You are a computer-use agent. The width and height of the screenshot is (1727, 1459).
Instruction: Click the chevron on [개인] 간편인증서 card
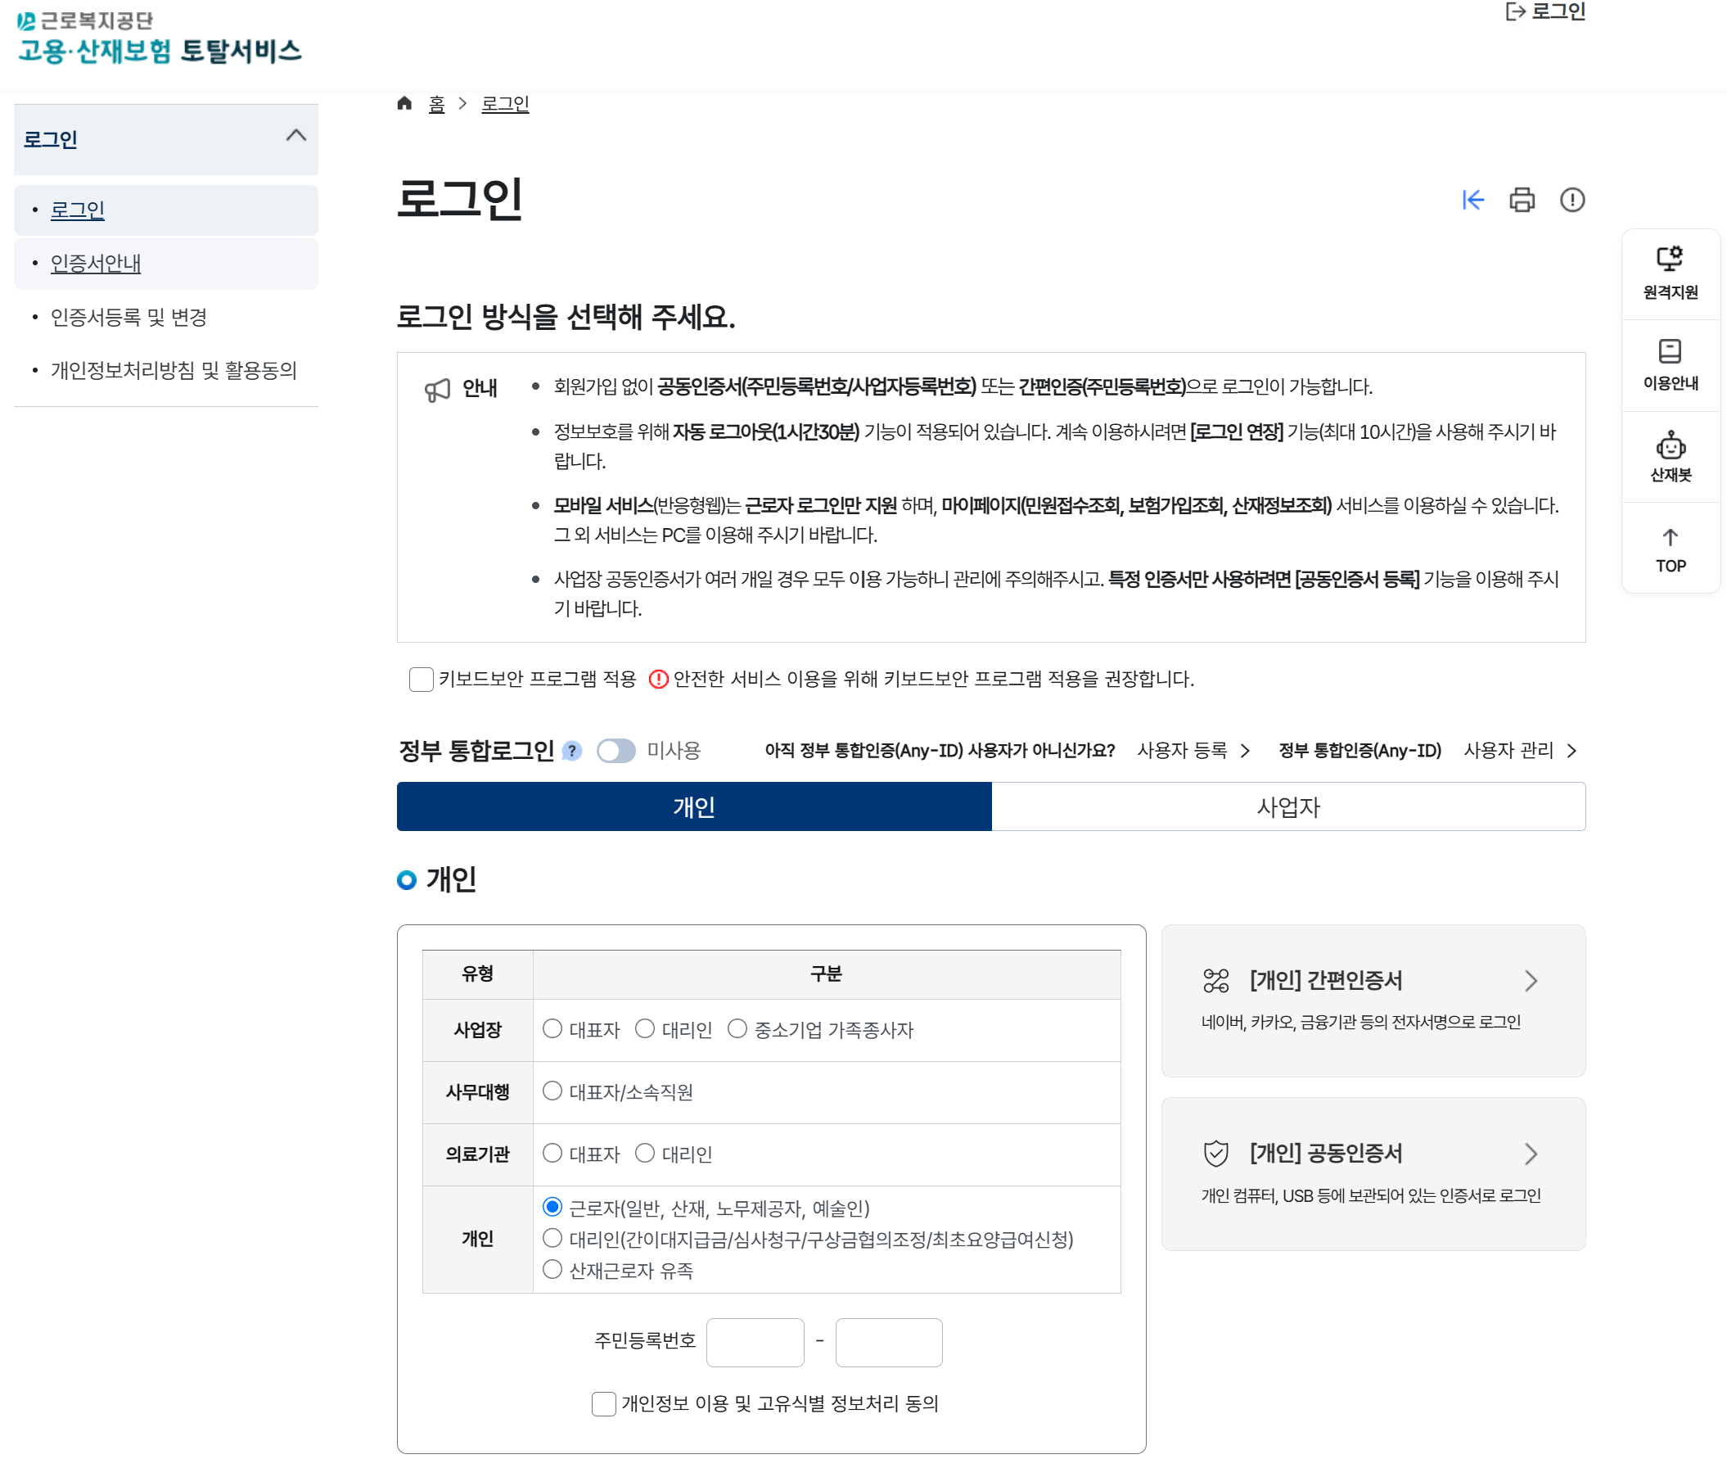1531,981
